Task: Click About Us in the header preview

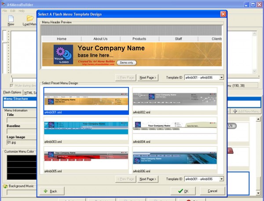Action: point(100,39)
